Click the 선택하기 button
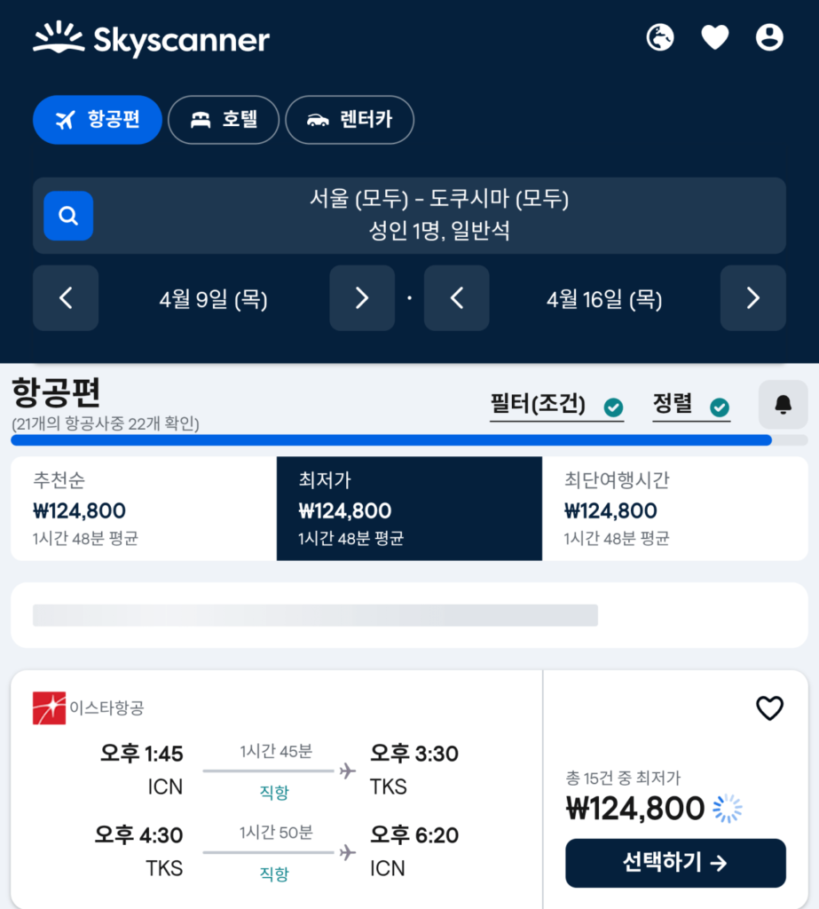 [x=675, y=863]
